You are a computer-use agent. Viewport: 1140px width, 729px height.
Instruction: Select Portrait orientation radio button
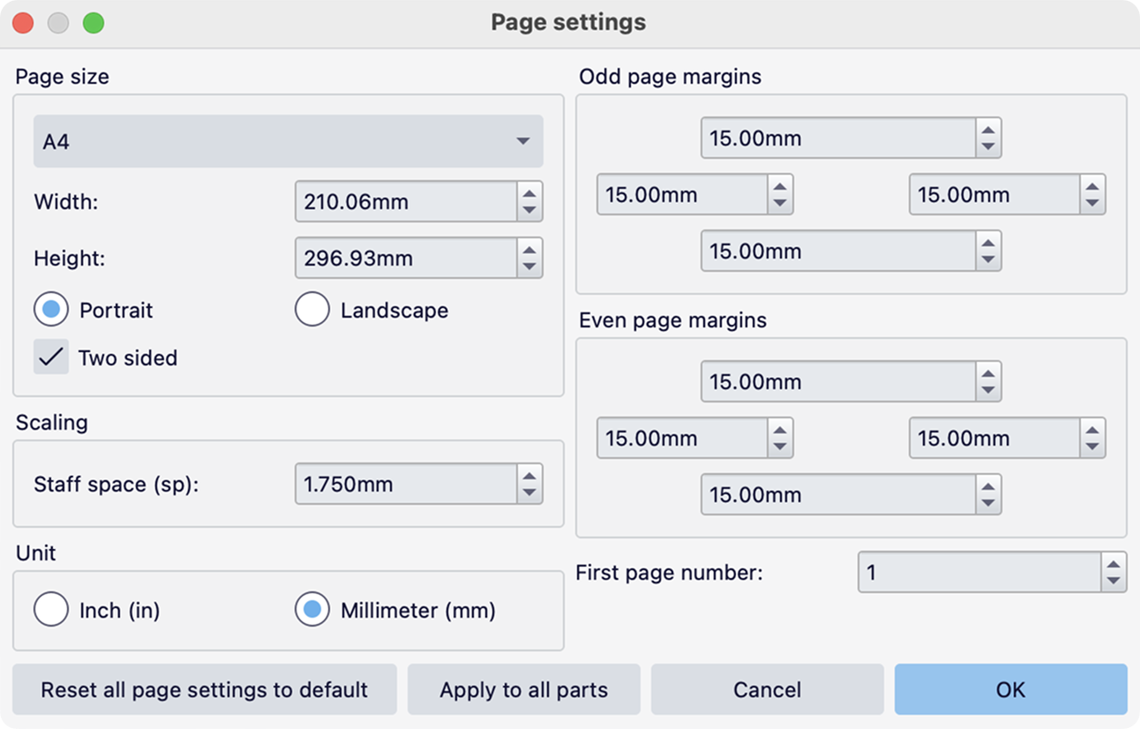tap(51, 311)
